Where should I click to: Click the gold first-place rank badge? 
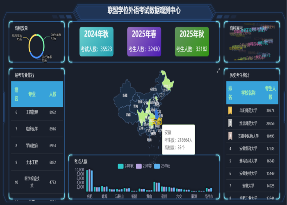tap(230, 110)
